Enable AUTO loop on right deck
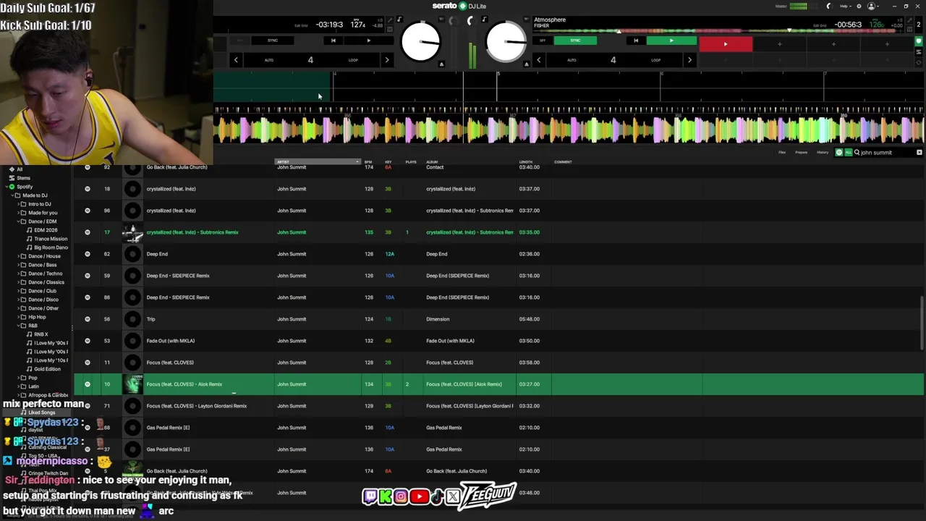926x521 pixels. 572,60
